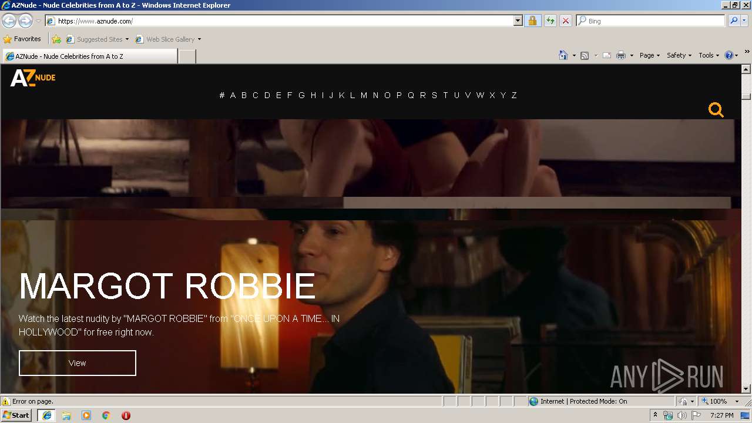Open the Page menu
752x423 pixels.
[x=650, y=55]
